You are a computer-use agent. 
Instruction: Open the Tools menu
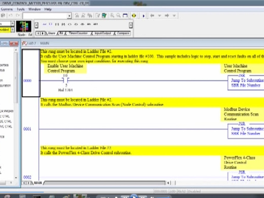pyautogui.click(x=20, y=9)
